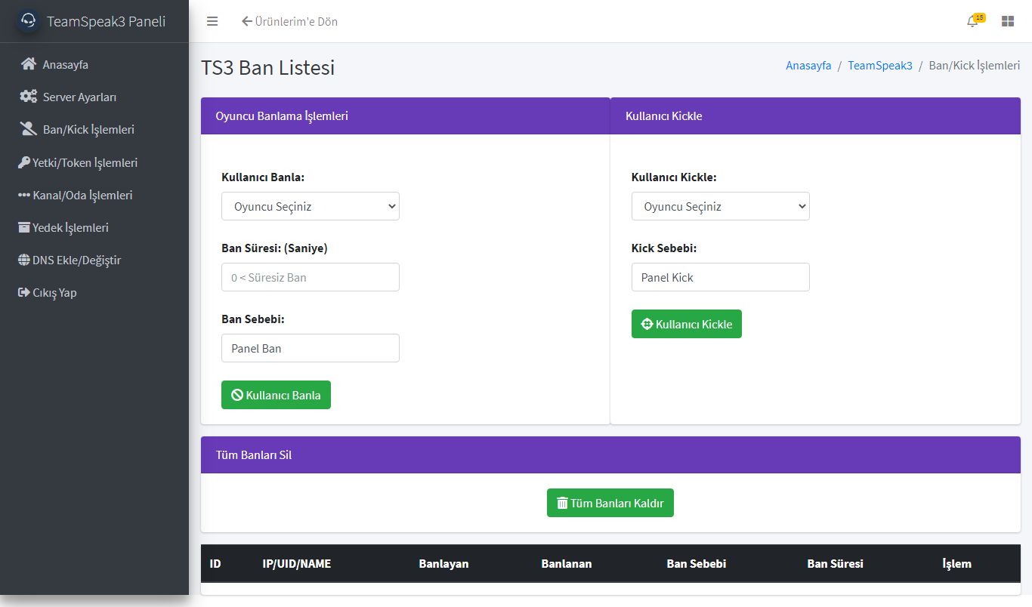
Task: Select Oyuncu Seçiniz under Kullanıcı Banla
Action: coord(310,205)
